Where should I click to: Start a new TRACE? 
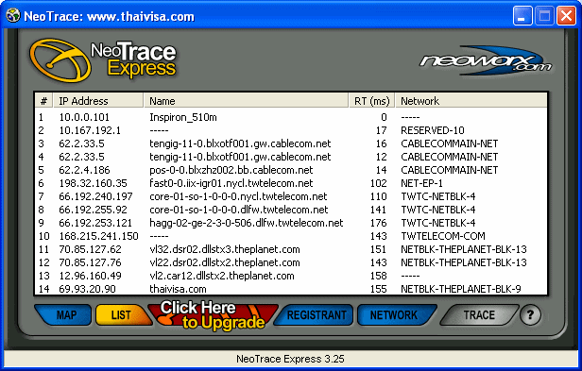pos(479,315)
